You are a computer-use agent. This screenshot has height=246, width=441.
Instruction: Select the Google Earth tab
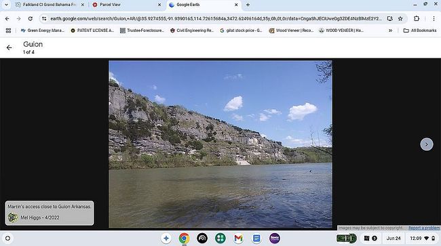pos(204,5)
